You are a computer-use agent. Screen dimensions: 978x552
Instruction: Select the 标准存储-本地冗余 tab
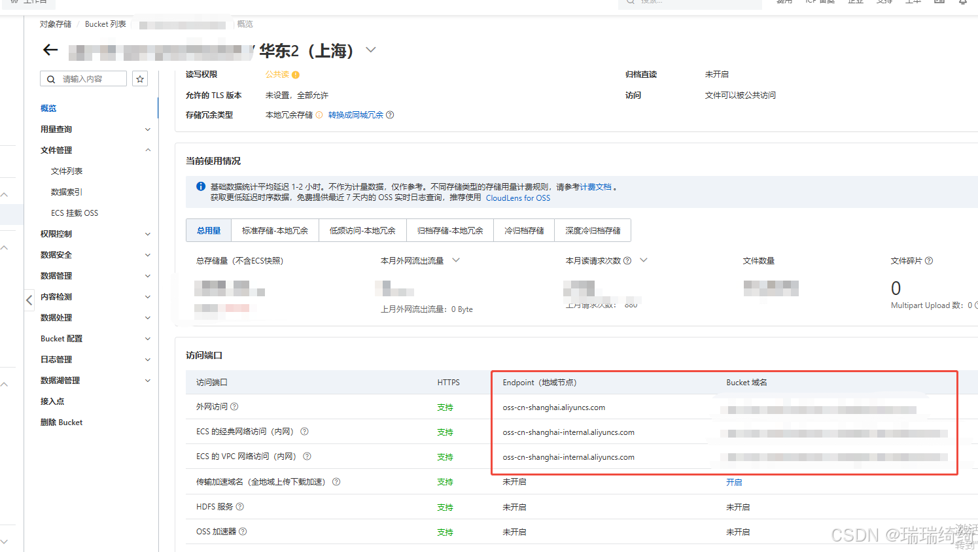(x=275, y=230)
